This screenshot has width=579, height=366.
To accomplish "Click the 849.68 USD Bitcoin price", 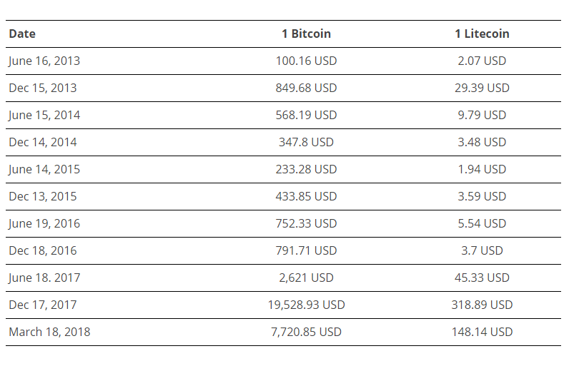I will [x=306, y=88].
